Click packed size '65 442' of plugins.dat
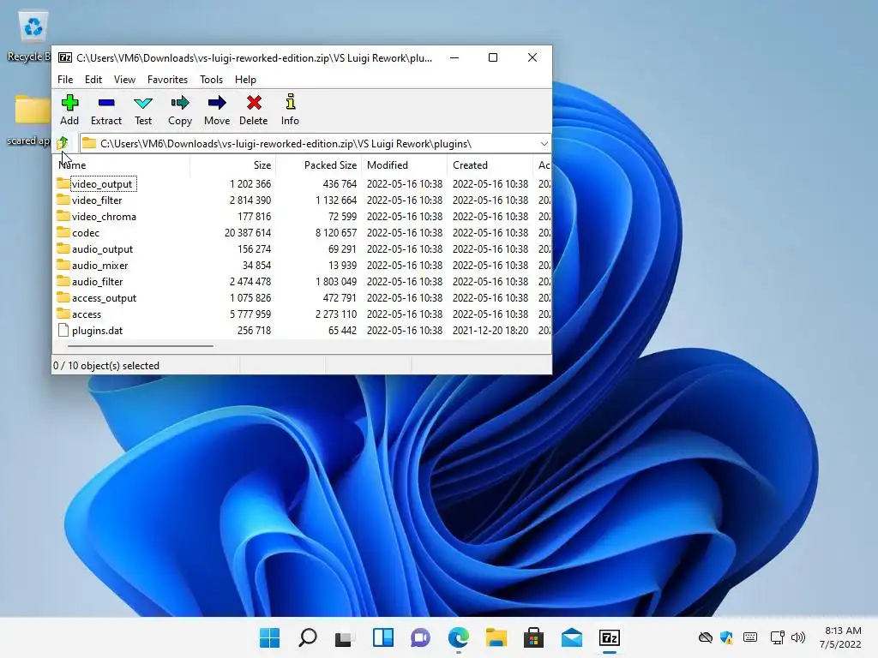The width and height of the screenshot is (878, 658). [342, 331]
